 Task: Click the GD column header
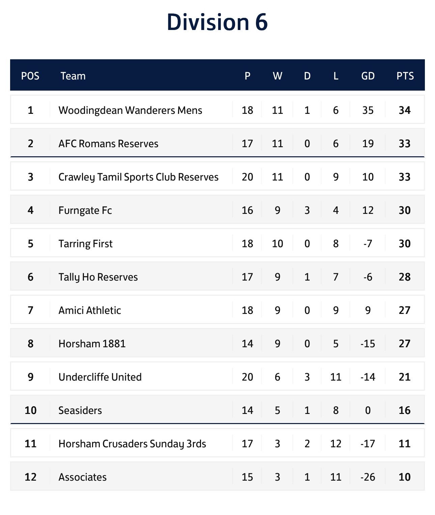(x=368, y=76)
